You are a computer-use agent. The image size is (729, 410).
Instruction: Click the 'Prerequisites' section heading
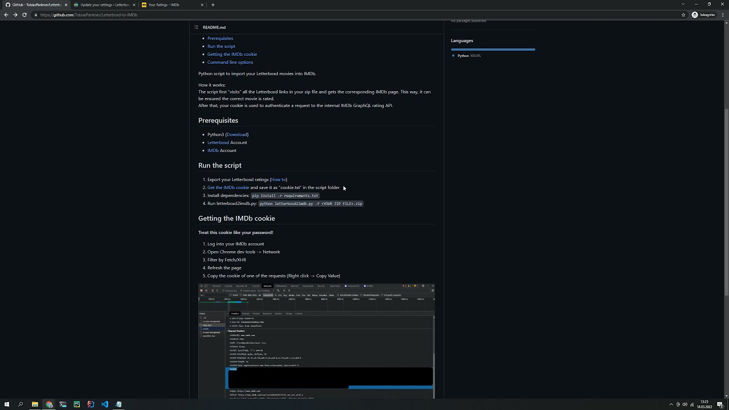coord(218,120)
